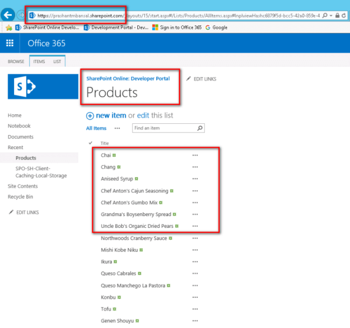This screenshot has width=350, height=328.
Task: Toggle the select all checkmark header
Action: (x=90, y=143)
